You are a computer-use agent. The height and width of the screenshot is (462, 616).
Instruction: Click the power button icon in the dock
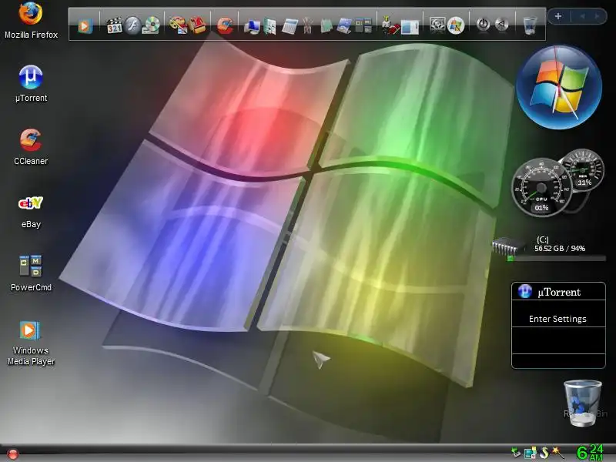click(484, 25)
